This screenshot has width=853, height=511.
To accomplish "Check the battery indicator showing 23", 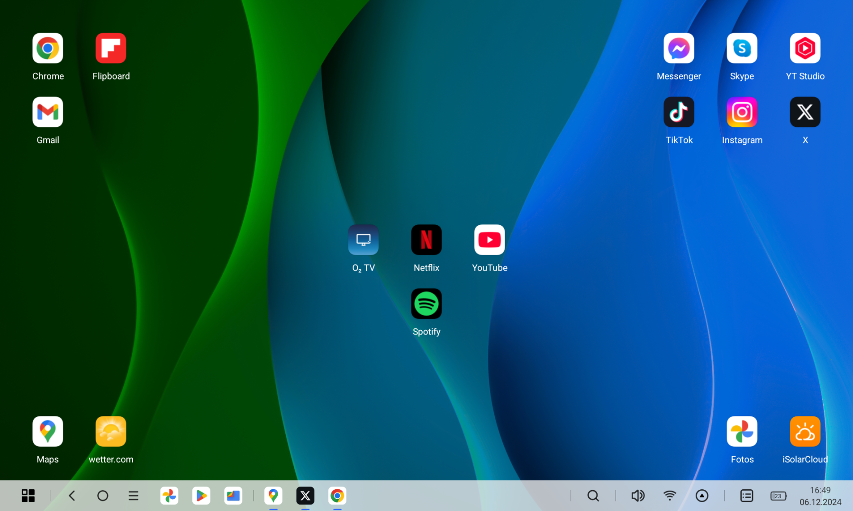I will coord(779,496).
